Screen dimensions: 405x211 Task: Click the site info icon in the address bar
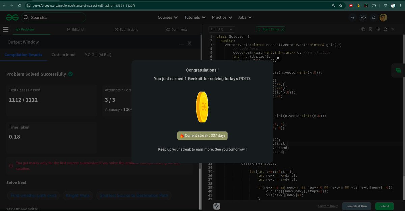point(29,6)
